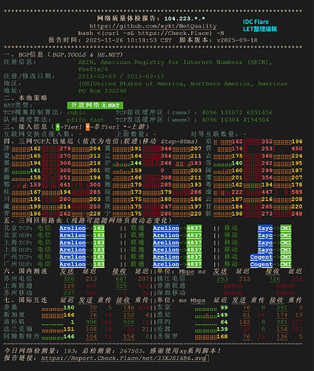Viewport: 314px width, 371px height.
Task: Click green latency 141 in 浙 row
Action: 35,171
